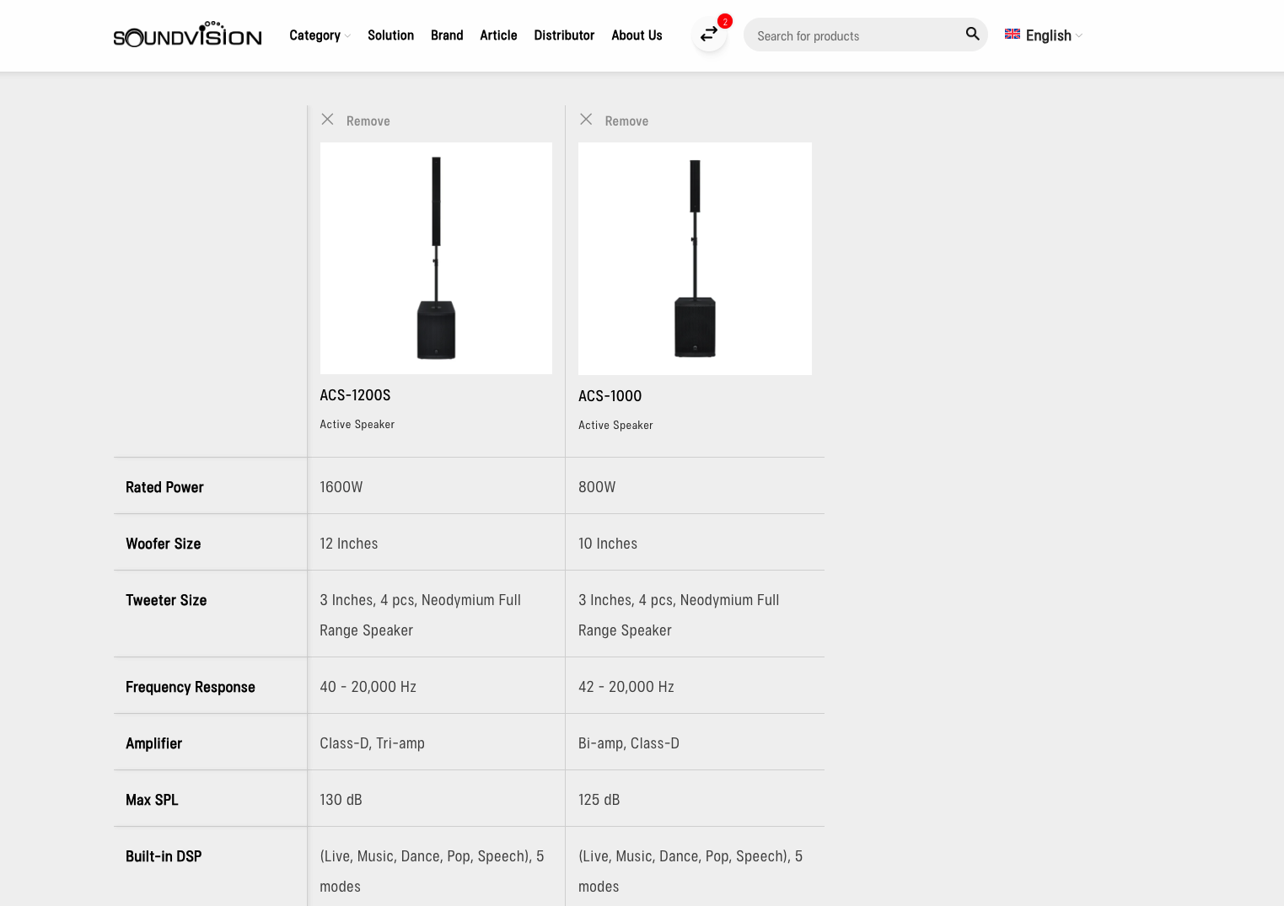Screen dimensions: 1284x906
Task: Select the Rated Power row label
Action: click(x=164, y=487)
